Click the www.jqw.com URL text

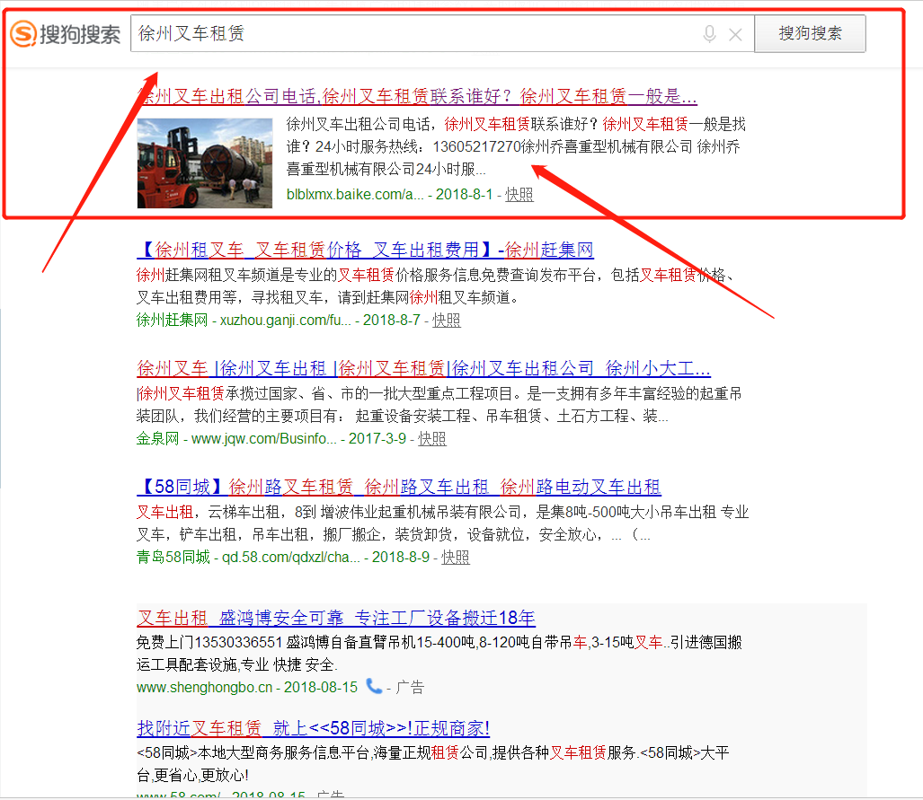[x=264, y=439]
